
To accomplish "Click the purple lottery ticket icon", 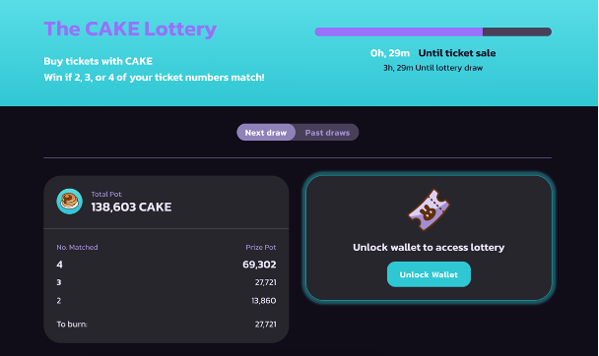I will click(x=429, y=210).
